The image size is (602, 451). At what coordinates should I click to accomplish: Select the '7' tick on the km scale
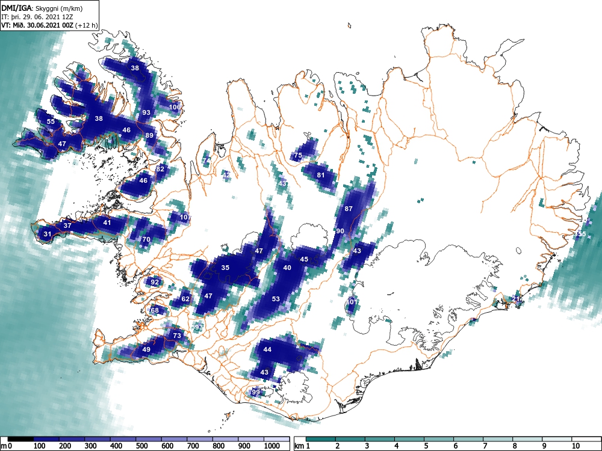[485, 446]
